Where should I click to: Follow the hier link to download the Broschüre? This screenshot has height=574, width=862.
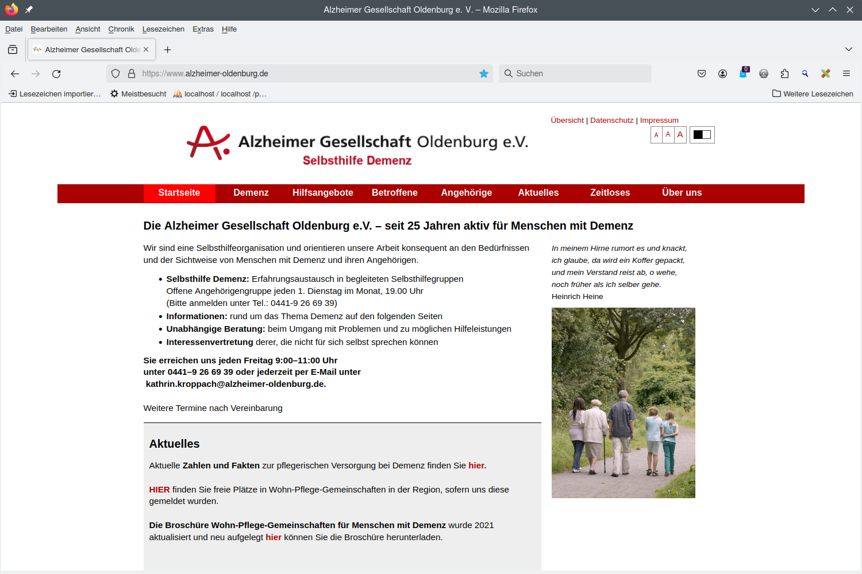(x=274, y=537)
